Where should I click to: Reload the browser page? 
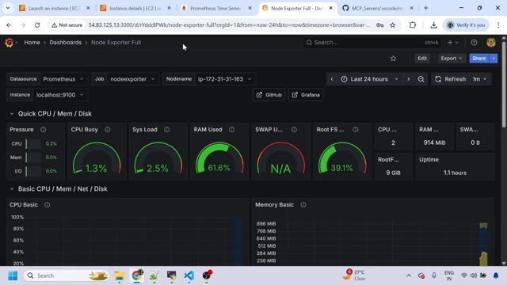click(x=37, y=25)
